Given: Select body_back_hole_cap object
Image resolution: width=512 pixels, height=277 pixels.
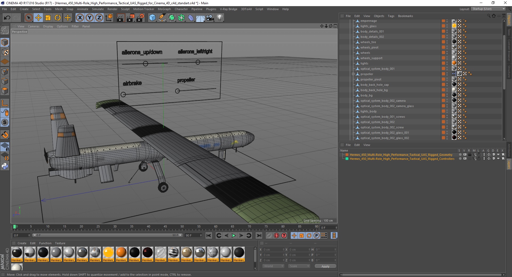Looking at the screenshot, I should (x=374, y=85).
